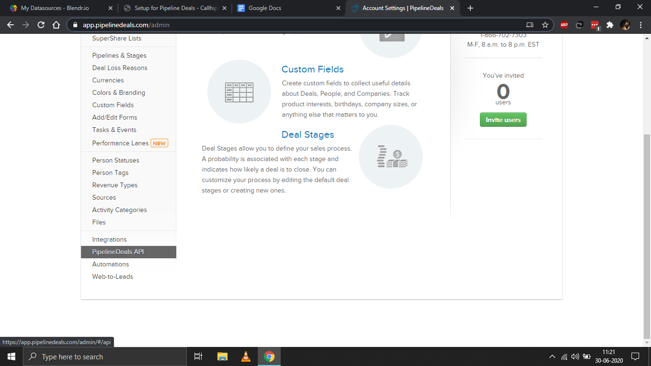Open Person Tags settings

[x=110, y=173]
